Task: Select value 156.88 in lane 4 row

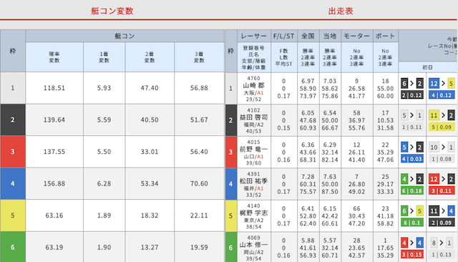Action: [x=54, y=184]
